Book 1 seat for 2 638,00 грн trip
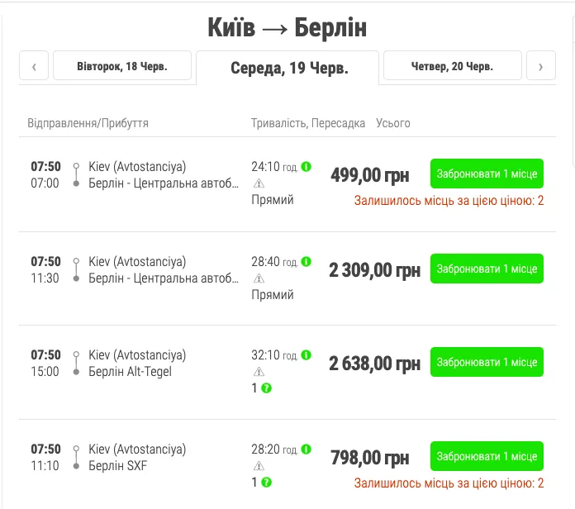Viewport: 575px width, 509px height. point(487,363)
